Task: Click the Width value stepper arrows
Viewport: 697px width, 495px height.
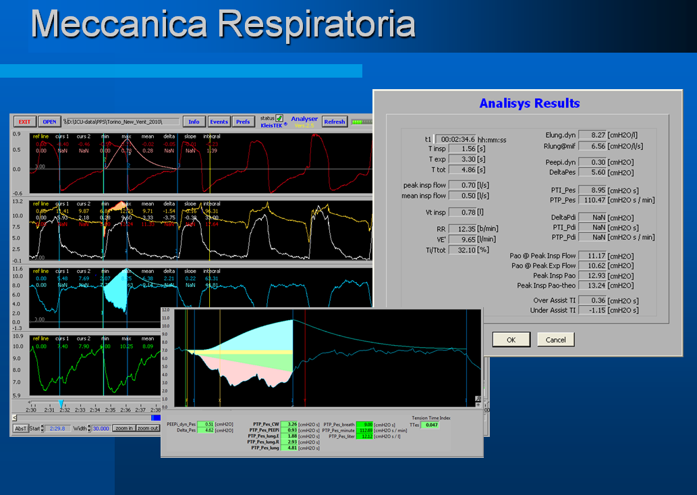Action: tap(90, 428)
